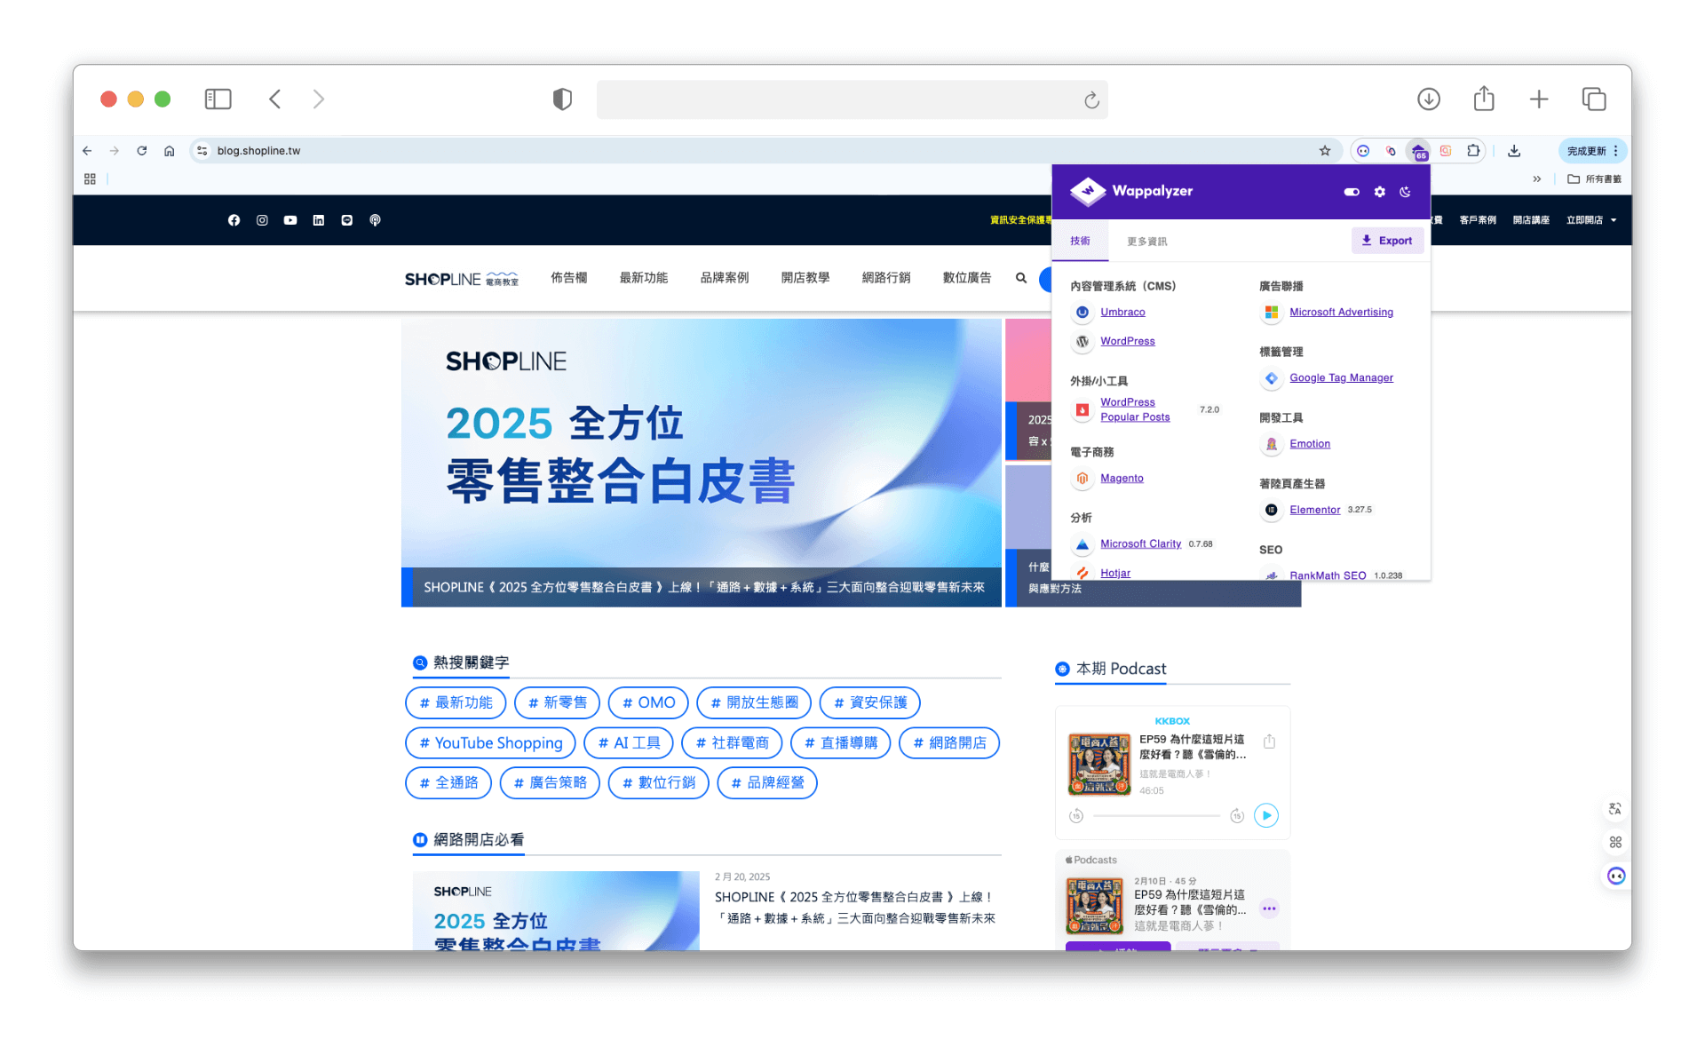Click the apps grid icon in bookmarks bar
The image size is (1705, 1047).
coord(90,178)
